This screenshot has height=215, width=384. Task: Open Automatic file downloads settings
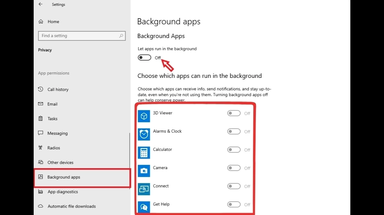[72, 206]
